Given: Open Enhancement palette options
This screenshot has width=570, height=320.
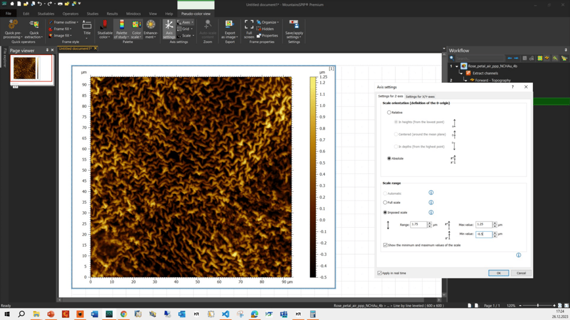Looking at the screenshot, I should click(150, 29).
